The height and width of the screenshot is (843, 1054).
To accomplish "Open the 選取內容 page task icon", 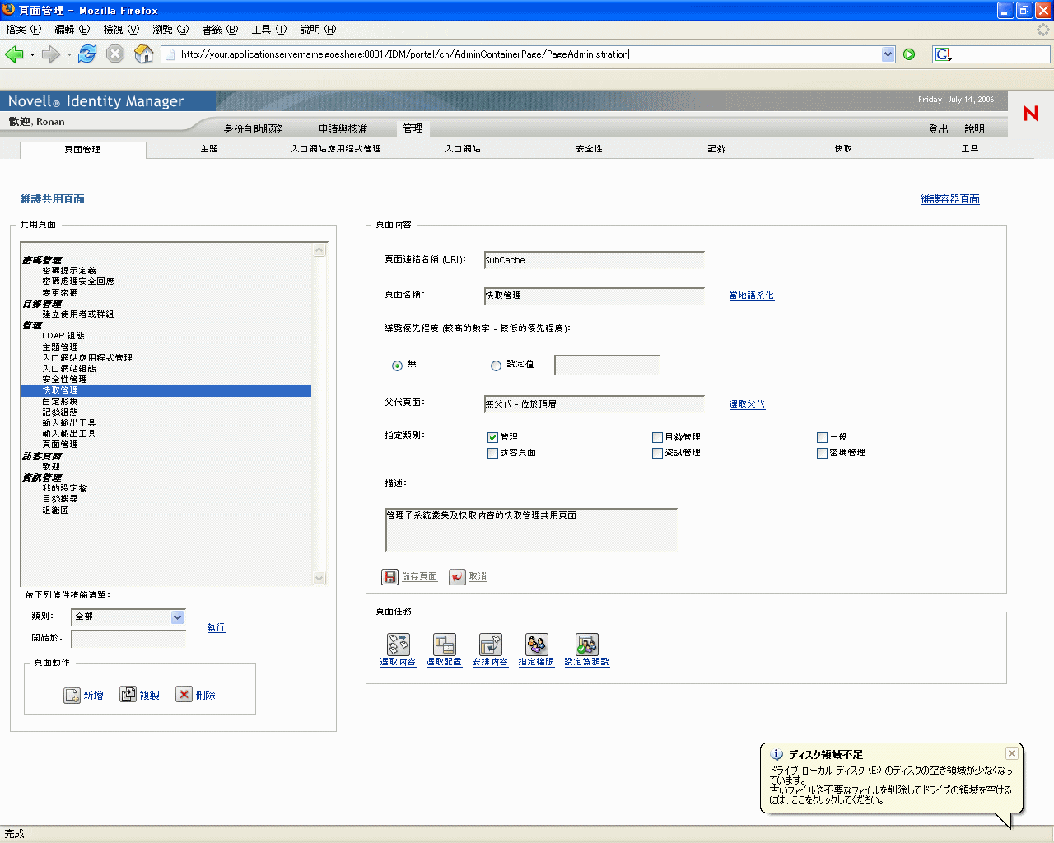I will (398, 644).
